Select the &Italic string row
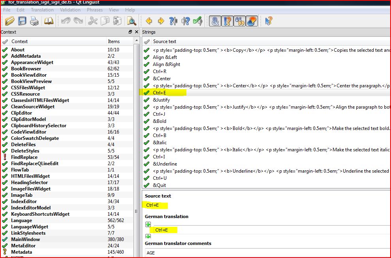Viewport: 391px width, 258px height. coord(266,143)
